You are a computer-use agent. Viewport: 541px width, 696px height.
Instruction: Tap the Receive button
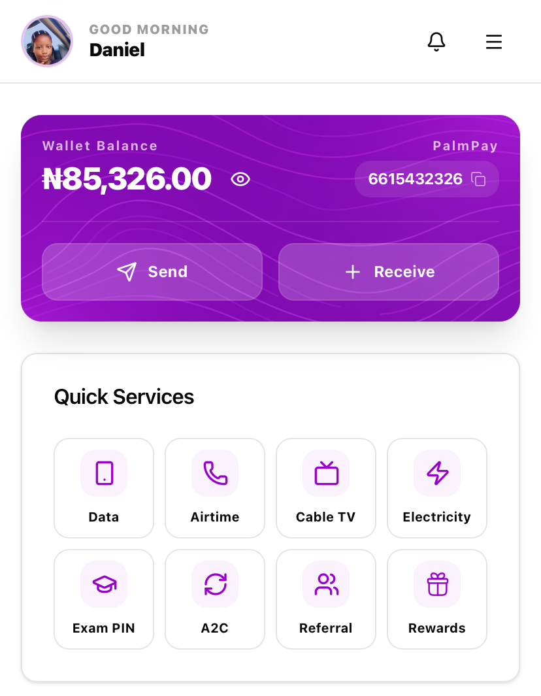[389, 272]
